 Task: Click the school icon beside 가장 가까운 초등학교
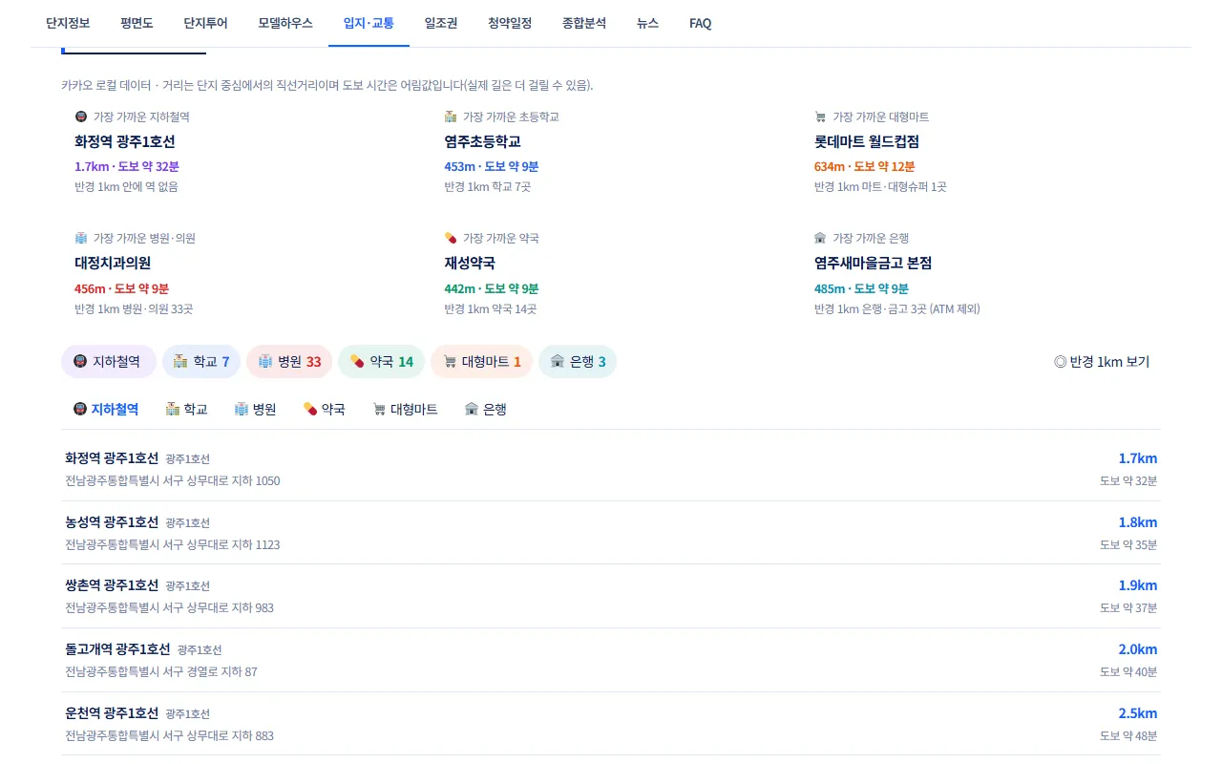coord(451,117)
